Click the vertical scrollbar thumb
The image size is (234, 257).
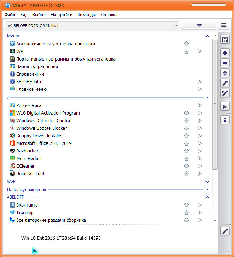point(215,104)
